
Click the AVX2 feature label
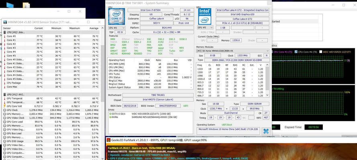coord(161,42)
